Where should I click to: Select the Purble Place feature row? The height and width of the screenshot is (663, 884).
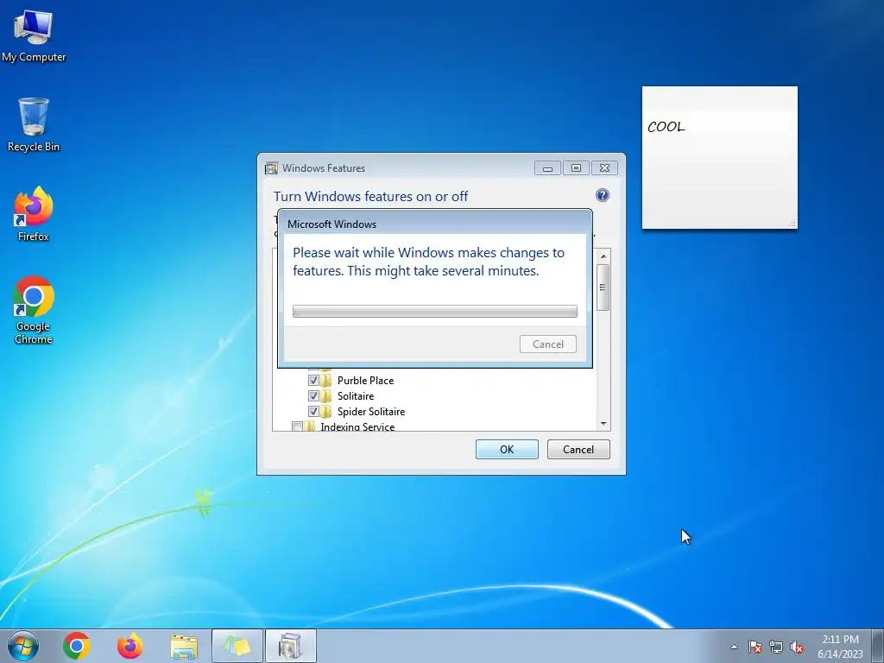365,381
